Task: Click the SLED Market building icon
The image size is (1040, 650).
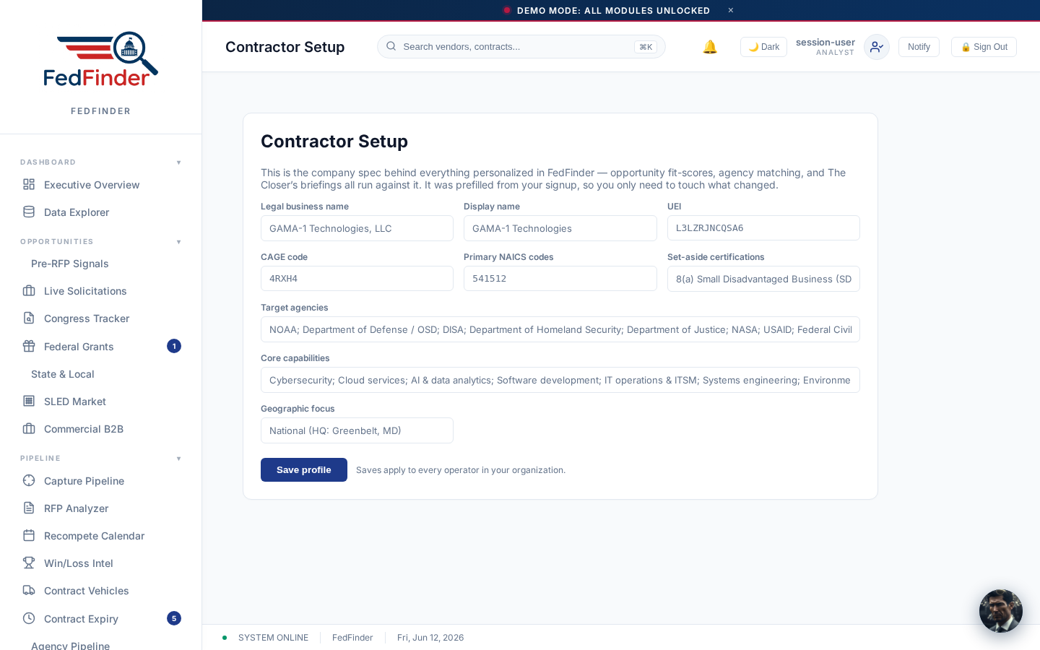Action: click(x=29, y=401)
